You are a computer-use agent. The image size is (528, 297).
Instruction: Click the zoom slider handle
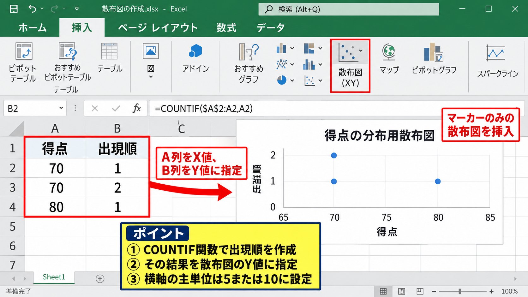(x=460, y=291)
